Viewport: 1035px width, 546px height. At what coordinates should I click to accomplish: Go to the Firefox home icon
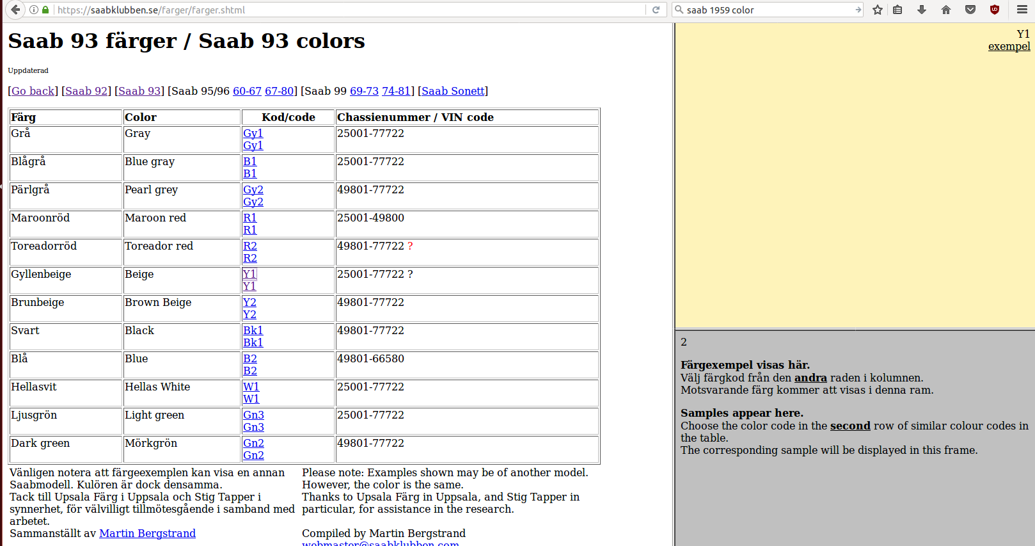point(946,10)
